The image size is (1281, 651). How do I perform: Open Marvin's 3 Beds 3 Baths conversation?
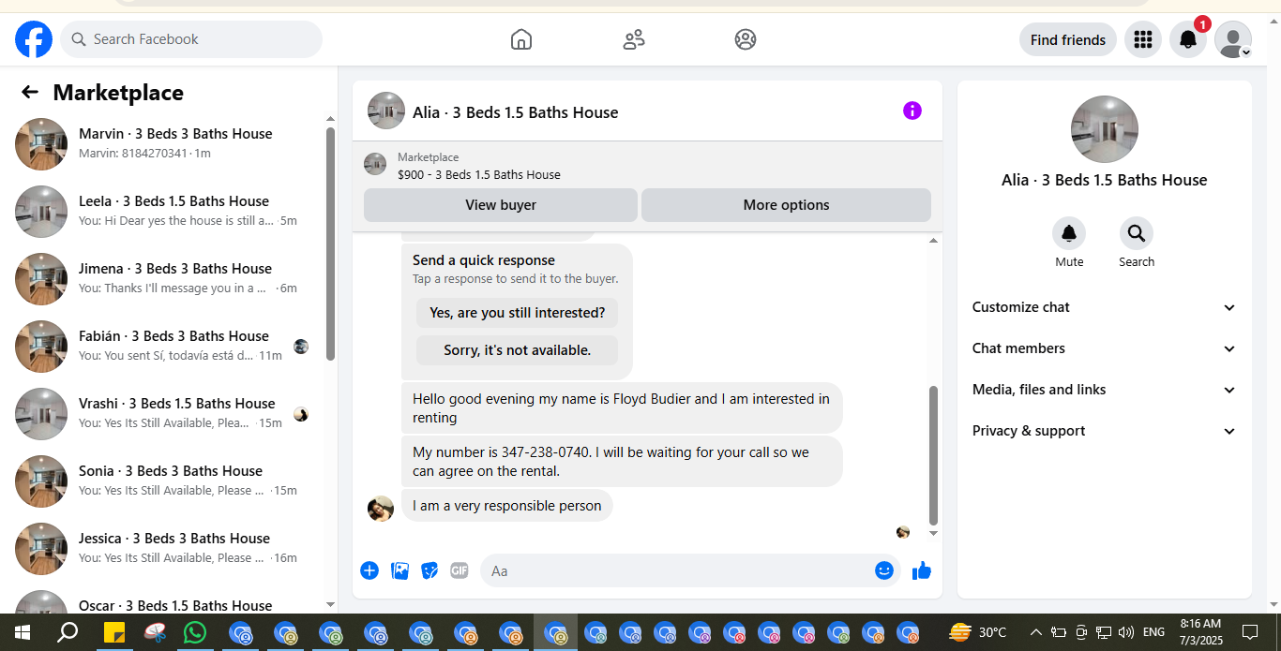click(x=165, y=143)
